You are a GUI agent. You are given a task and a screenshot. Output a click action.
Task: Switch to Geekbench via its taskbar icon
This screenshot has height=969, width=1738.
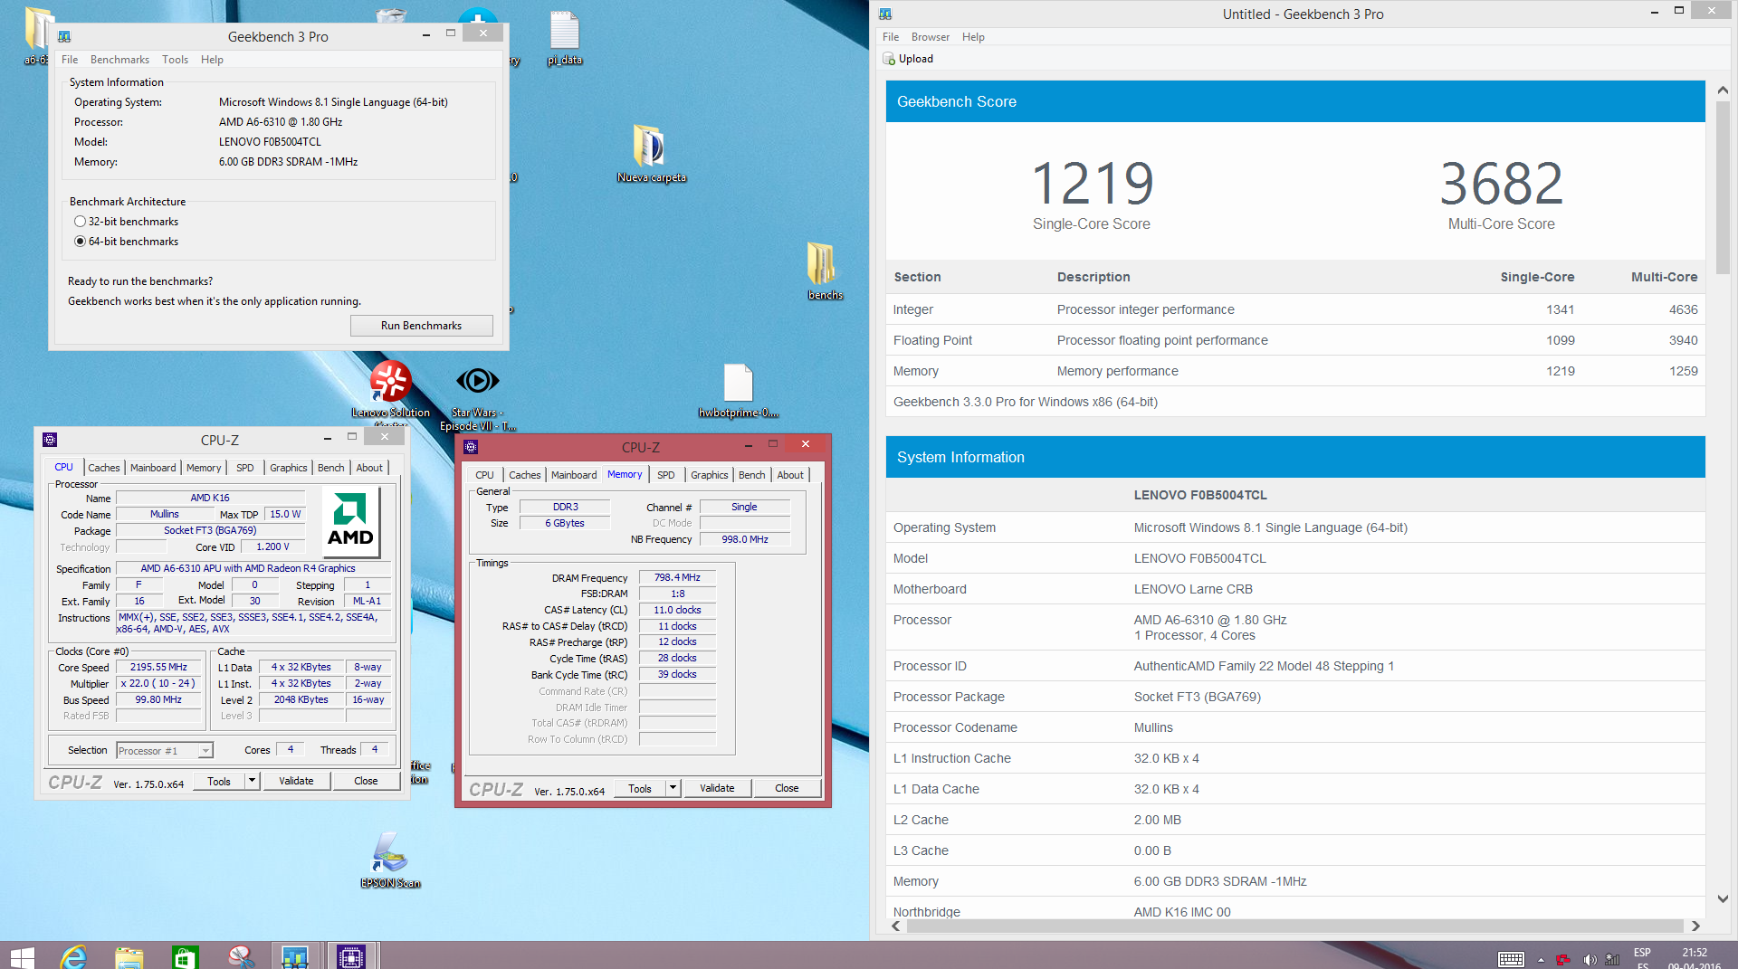tap(295, 956)
